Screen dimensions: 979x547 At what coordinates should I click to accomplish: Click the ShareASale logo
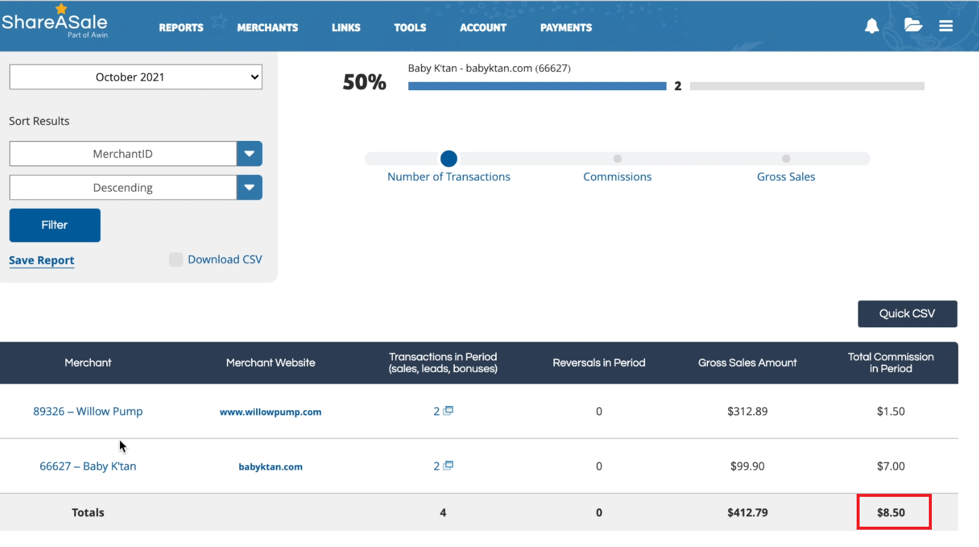[x=55, y=21]
